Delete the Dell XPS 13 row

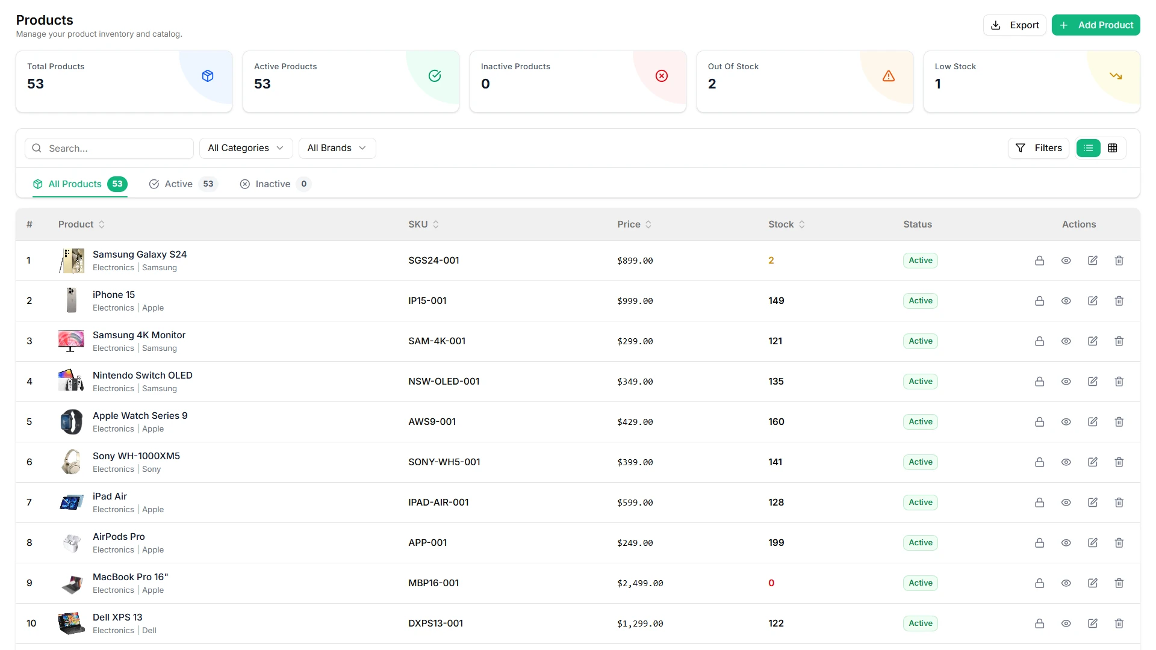1119,624
